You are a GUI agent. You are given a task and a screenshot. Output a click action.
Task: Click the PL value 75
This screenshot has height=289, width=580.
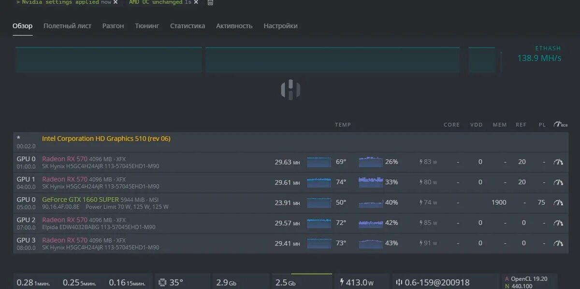541,203
